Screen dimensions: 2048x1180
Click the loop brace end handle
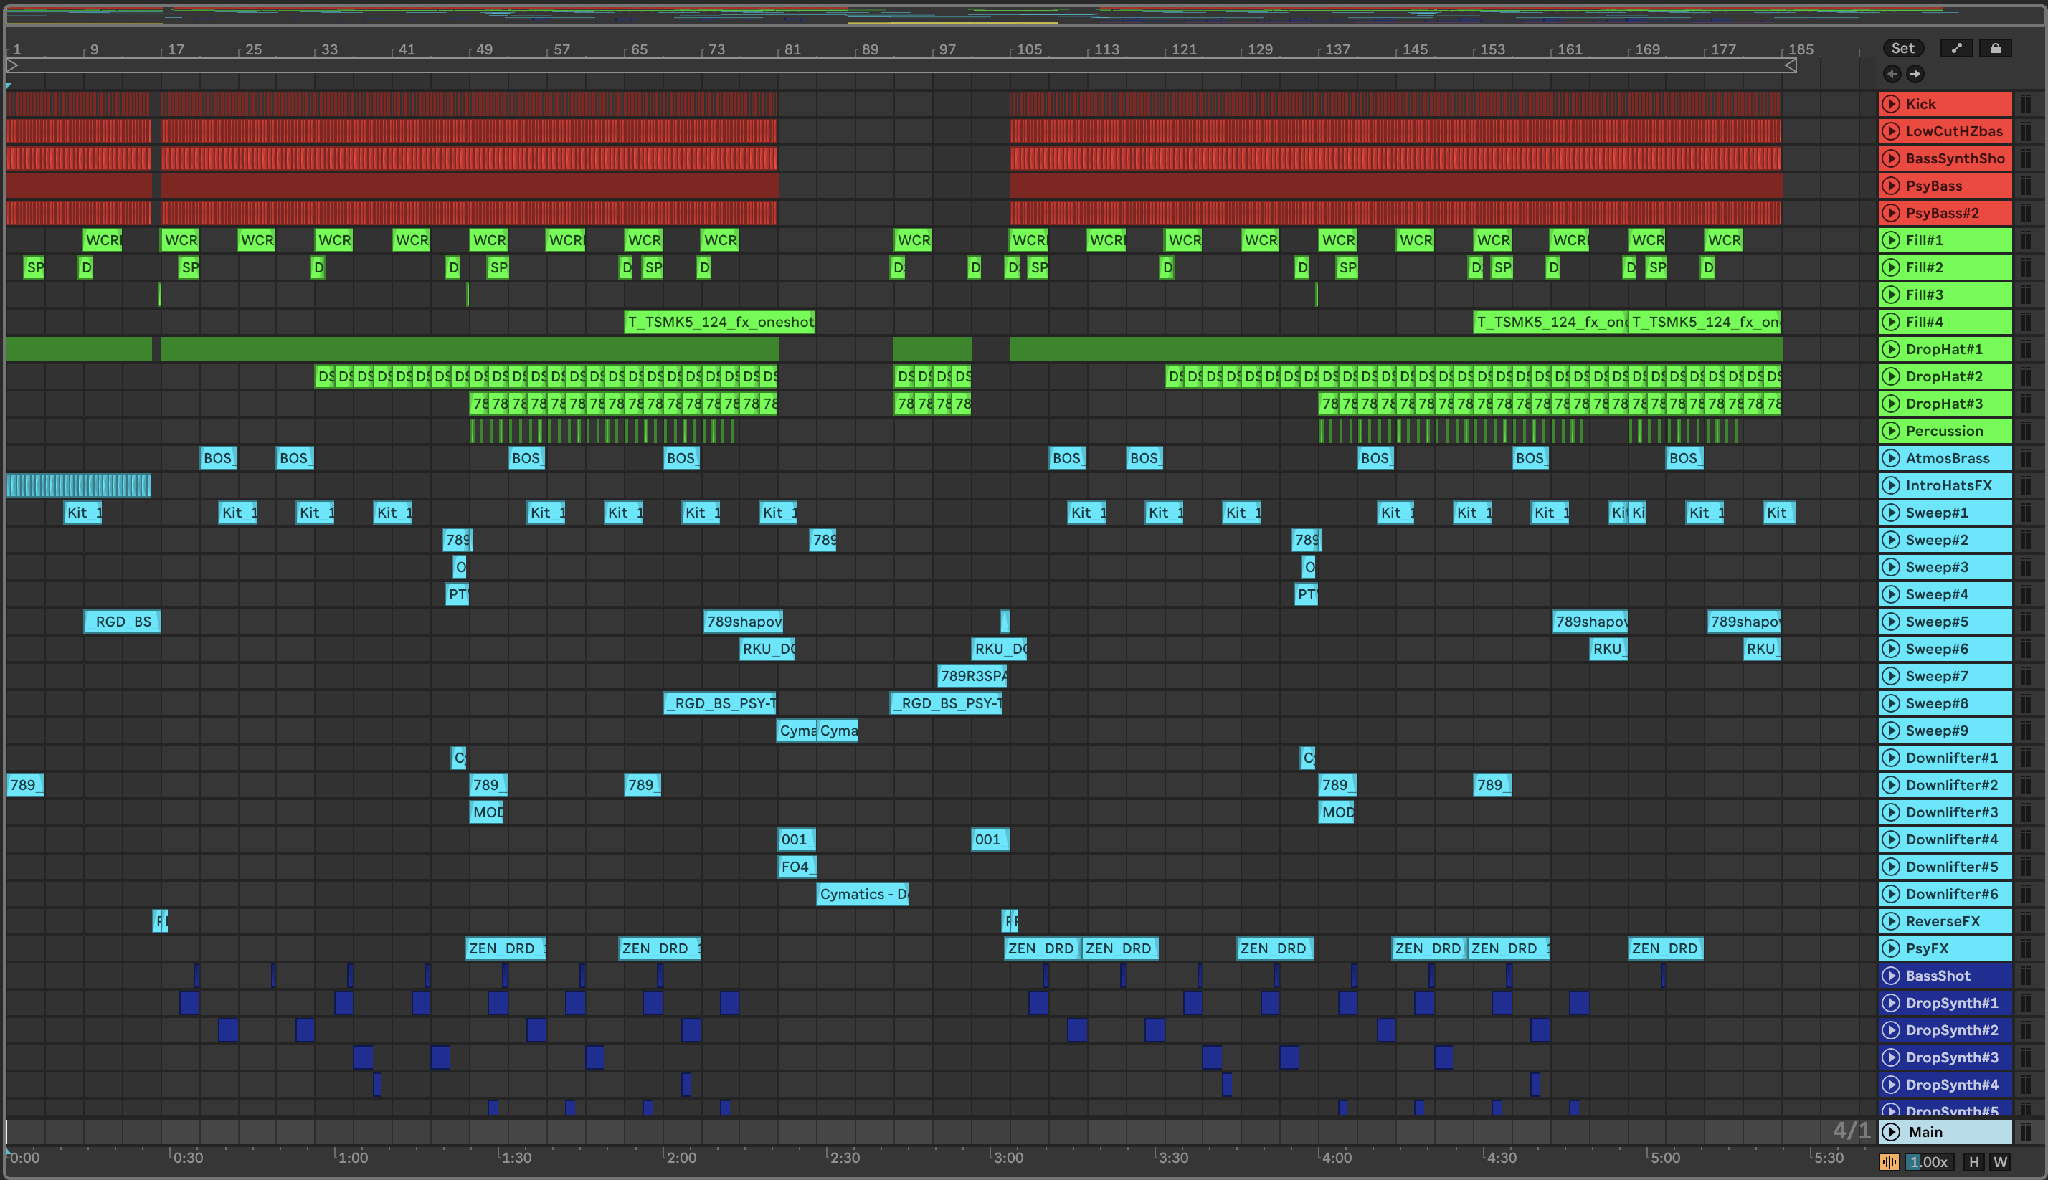tap(1791, 65)
